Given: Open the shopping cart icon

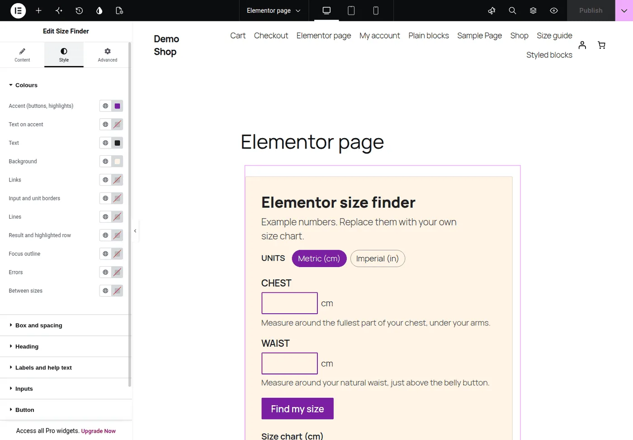Looking at the screenshot, I should (x=601, y=45).
